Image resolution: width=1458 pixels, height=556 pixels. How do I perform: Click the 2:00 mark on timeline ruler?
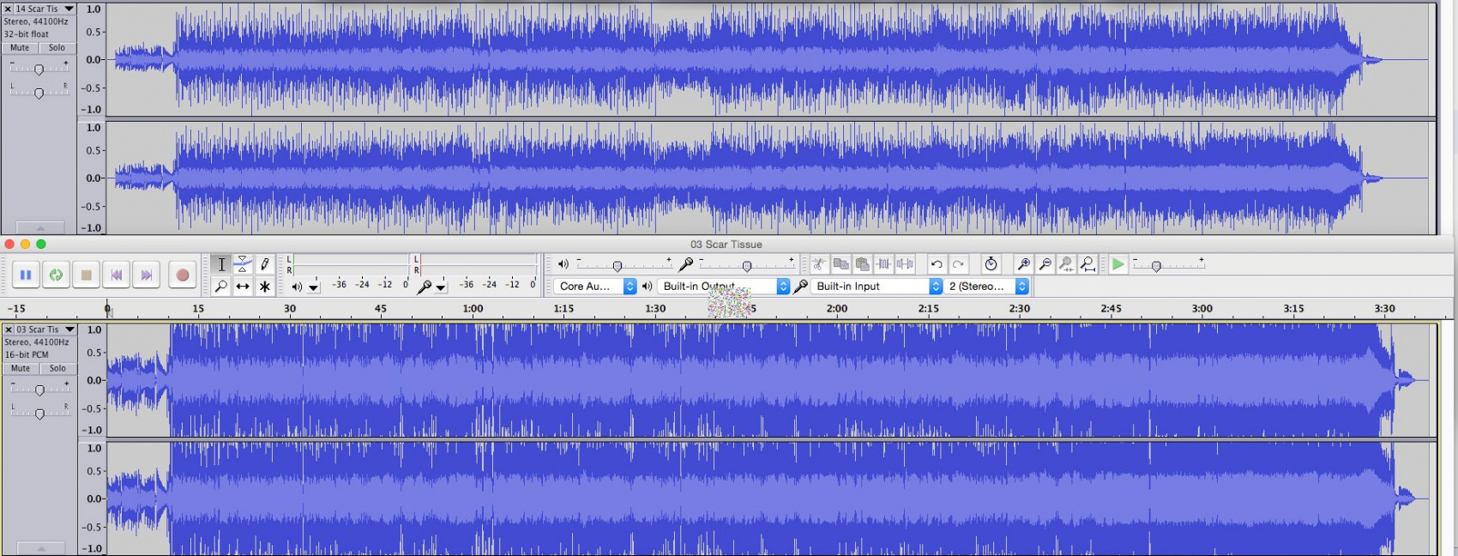837,309
